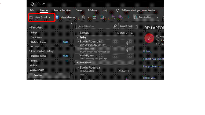Click the Reply All icon
Screen dimensions: 205x115
[x=120, y=17]
